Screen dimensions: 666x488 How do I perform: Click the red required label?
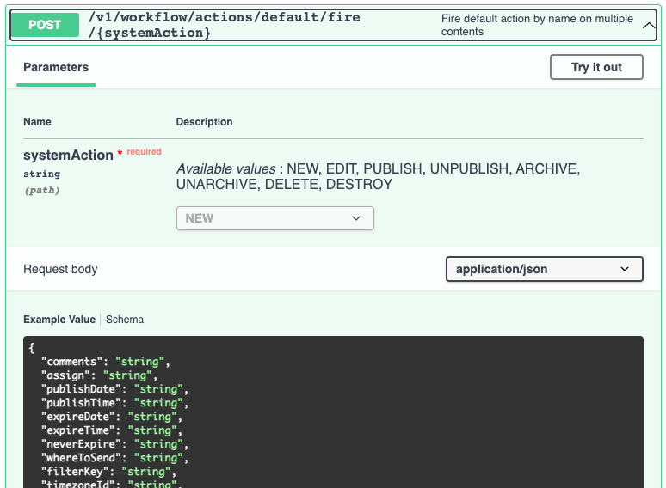tap(144, 151)
